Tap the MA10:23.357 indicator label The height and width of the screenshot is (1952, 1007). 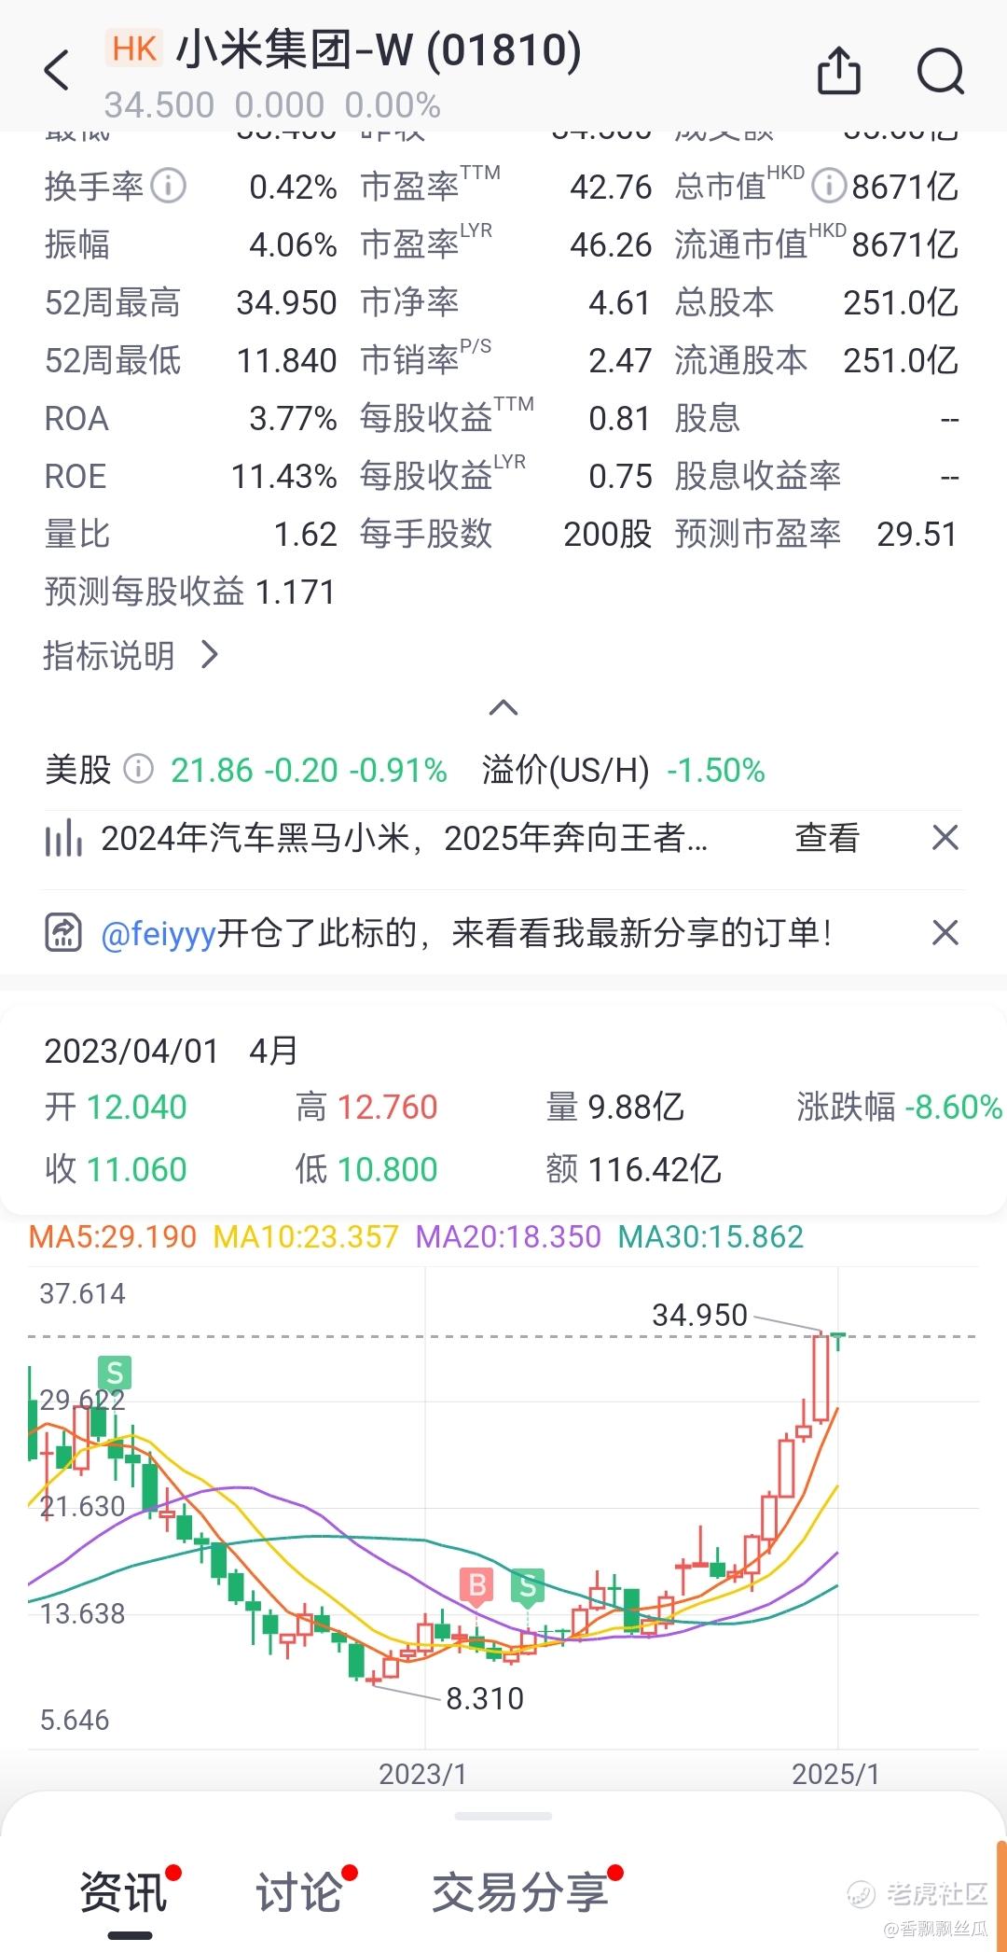point(306,1236)
